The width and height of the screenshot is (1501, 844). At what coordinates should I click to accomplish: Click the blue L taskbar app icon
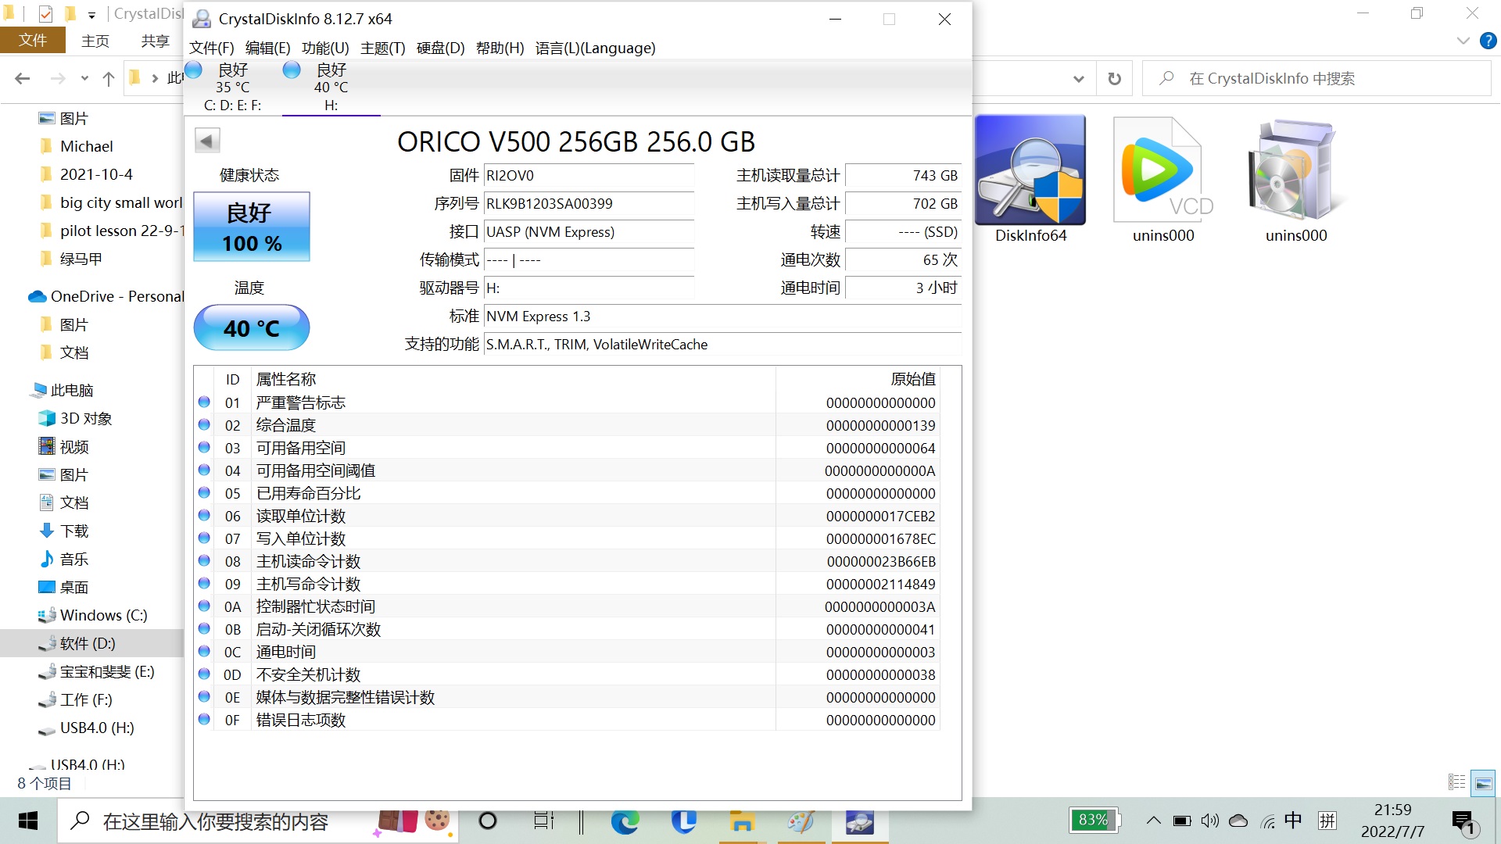[683, 821]
